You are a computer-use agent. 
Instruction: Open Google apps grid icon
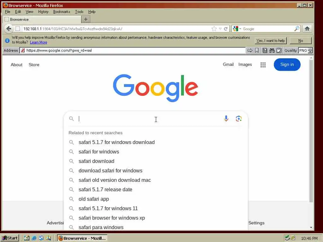tap(263, 65)
